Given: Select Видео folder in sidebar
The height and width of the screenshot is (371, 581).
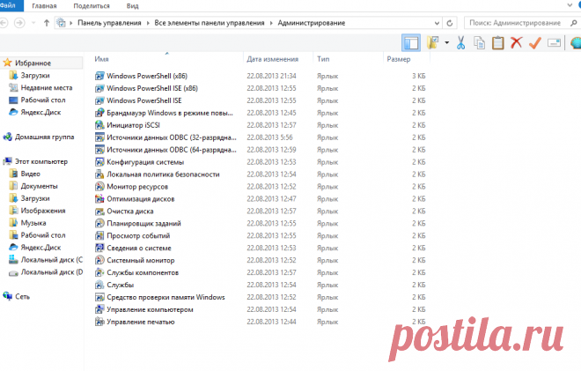Looking at the screenshot, I should coord(31,174).
